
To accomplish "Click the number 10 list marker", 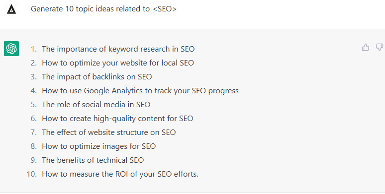I will [32, 174].
